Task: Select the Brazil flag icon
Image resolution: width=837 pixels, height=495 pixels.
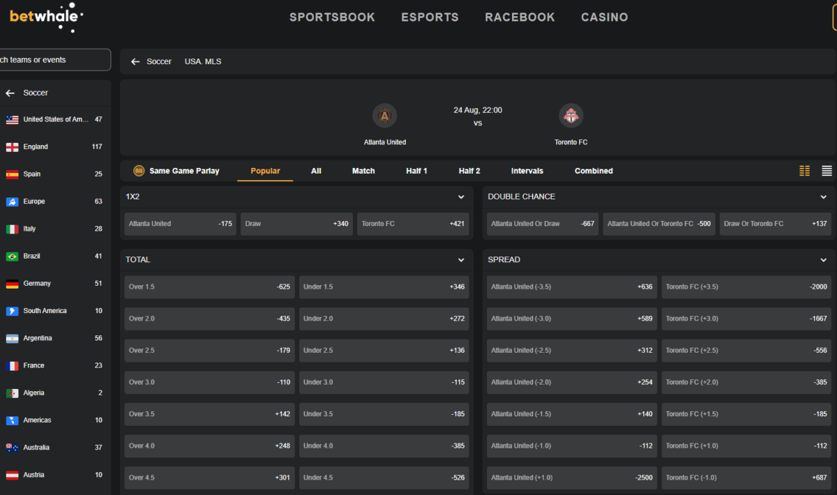Action: pyautogui.click(x=12, y=257)
